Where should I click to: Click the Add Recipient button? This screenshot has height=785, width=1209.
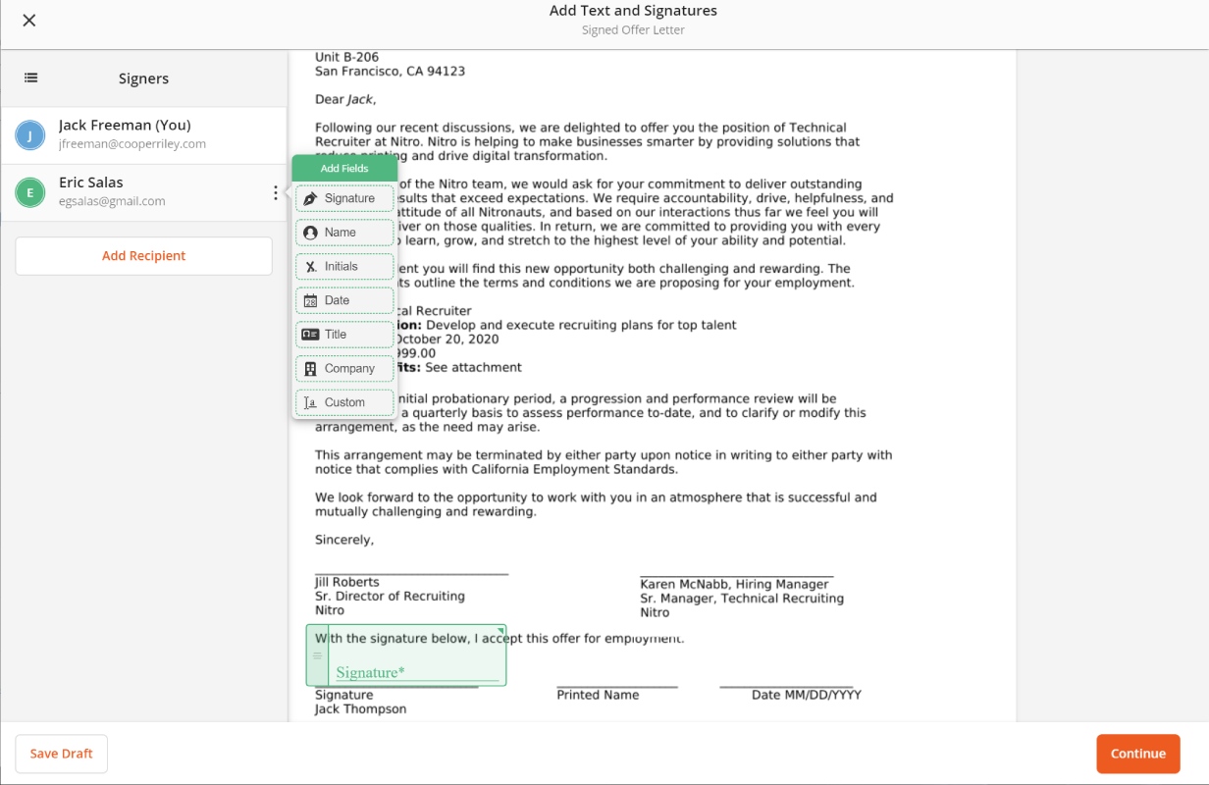click(143, 256)
